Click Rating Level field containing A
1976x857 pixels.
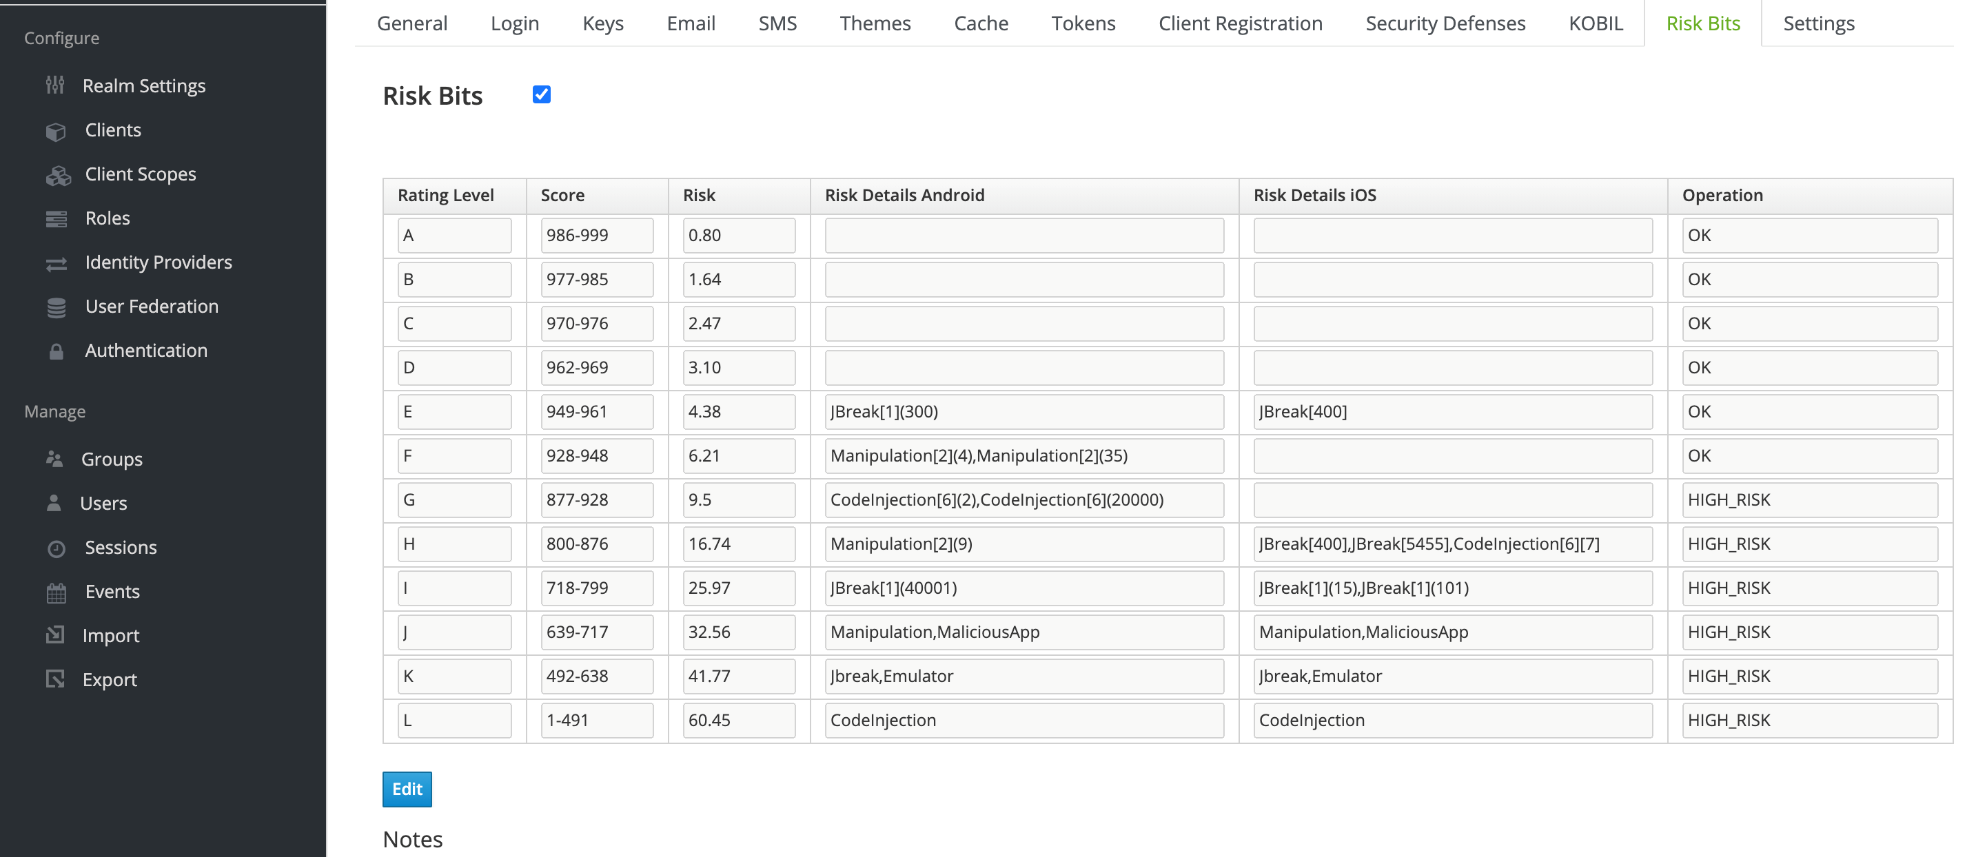click(x=454, y=236)
